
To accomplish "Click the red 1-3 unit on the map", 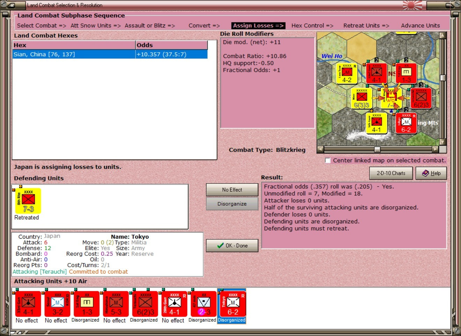I will (406, 74).
